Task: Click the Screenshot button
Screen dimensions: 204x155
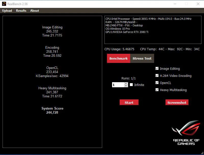Action: (177, 102)
